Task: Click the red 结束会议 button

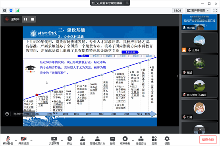Action: pyautogui.click(x=208, y=140)
